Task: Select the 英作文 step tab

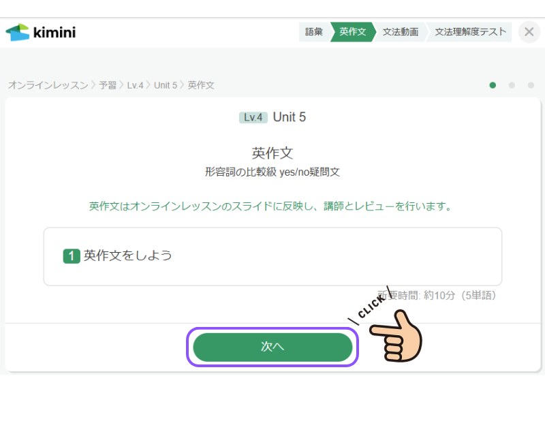Action: [x=352, y=32]
